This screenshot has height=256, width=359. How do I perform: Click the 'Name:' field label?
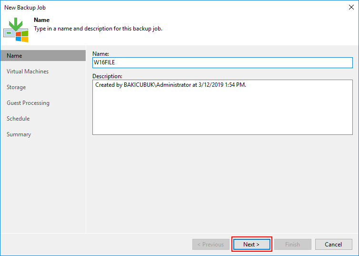point(100,54)
